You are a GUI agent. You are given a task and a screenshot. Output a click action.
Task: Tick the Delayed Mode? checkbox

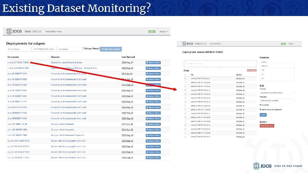pyautogui.click(x=83, y=48)
